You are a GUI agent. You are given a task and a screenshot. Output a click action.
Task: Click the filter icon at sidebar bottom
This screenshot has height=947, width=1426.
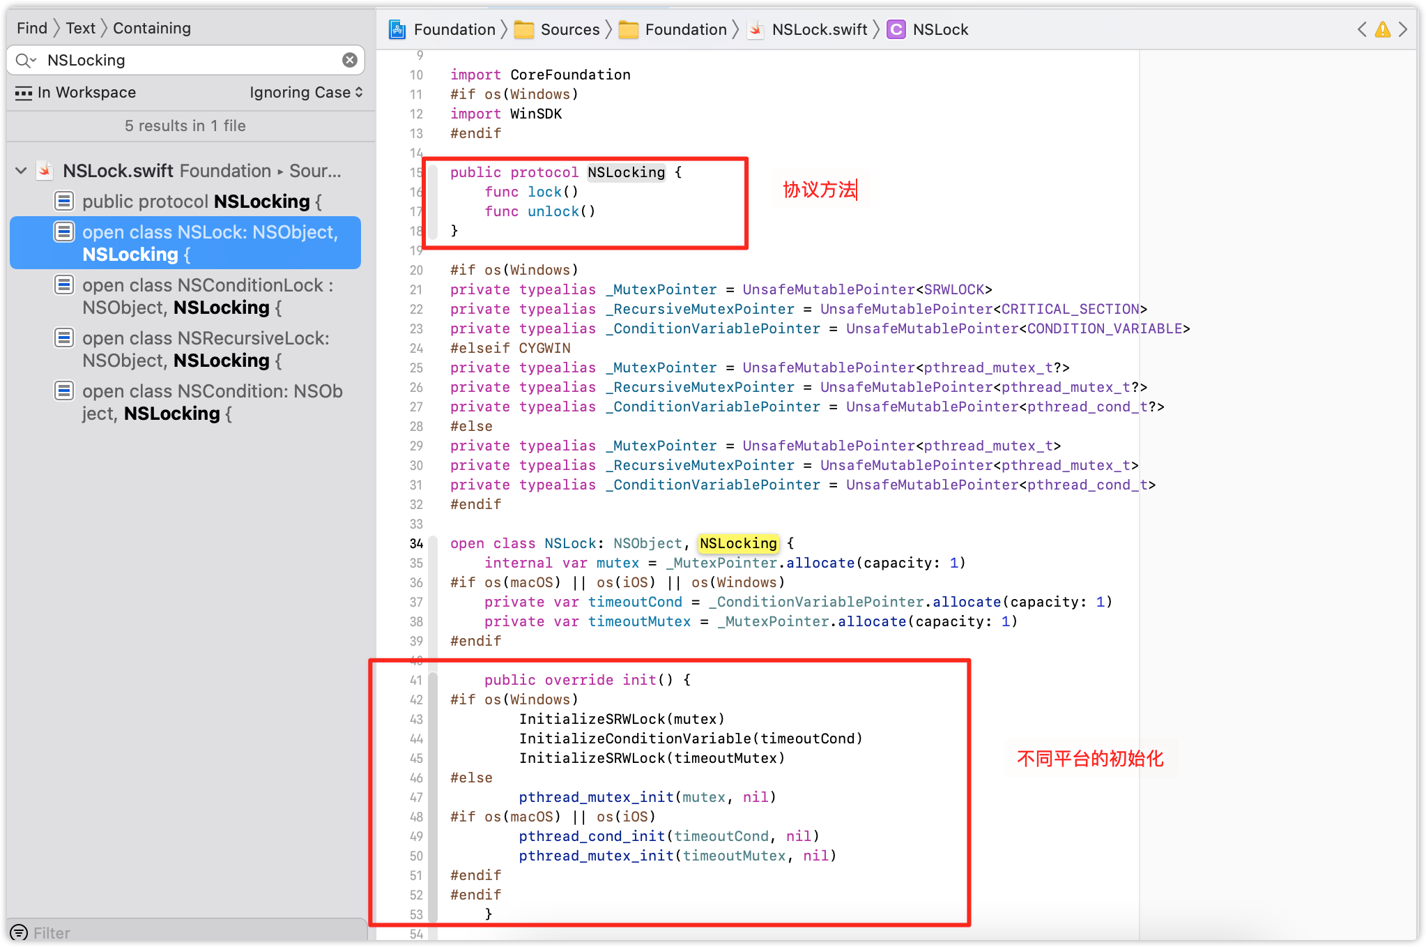20,932
